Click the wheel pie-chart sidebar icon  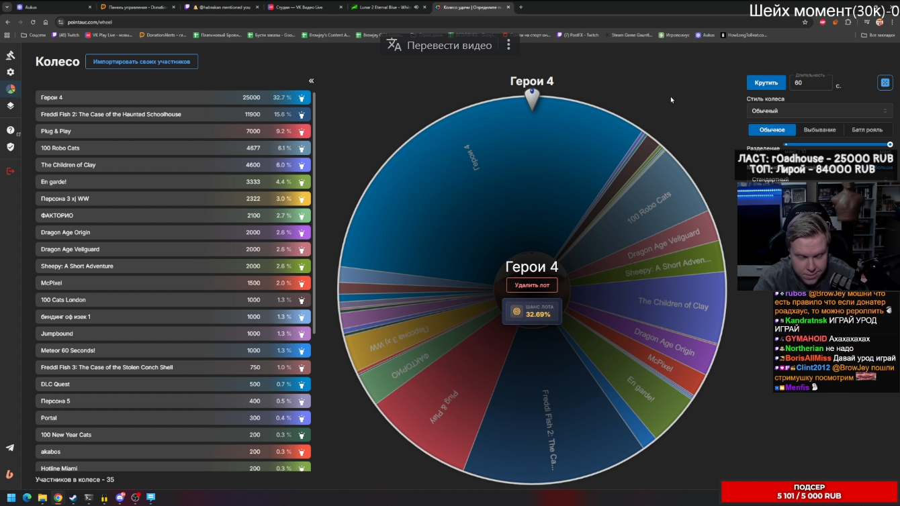pyautogui.click(x=10, y=89)
